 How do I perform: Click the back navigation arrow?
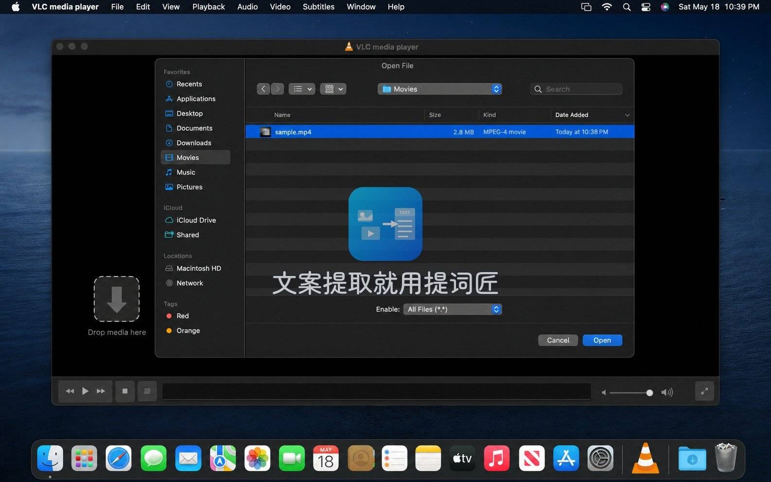coord(263,89)
